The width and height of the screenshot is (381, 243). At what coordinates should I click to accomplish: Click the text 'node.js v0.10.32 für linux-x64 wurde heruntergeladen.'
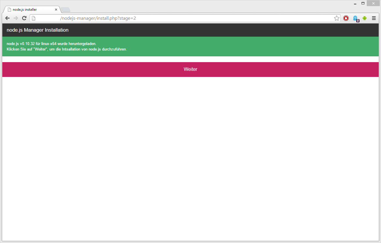click(51, 44)
